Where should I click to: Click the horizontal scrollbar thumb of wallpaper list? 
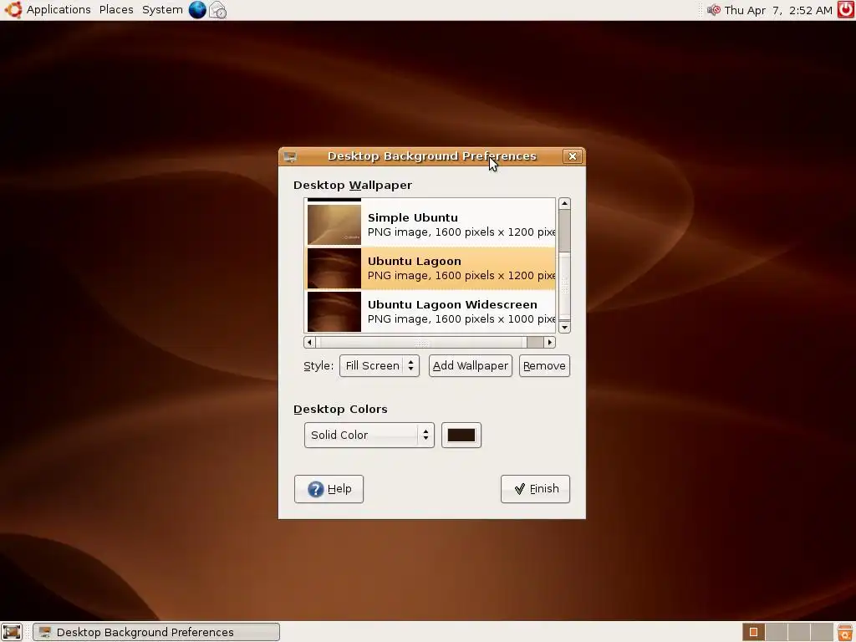[422, 342]
